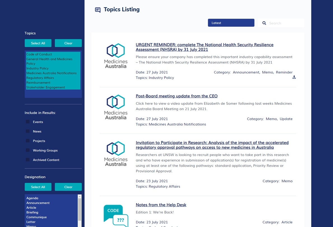Click the search magnifier icon
The width and height of the screenshot is (333, 227).
[x=264, y=23]
